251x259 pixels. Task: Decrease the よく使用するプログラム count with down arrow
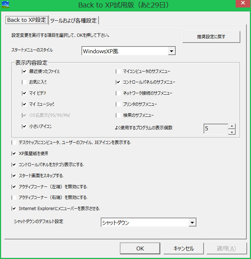(232, 132)
